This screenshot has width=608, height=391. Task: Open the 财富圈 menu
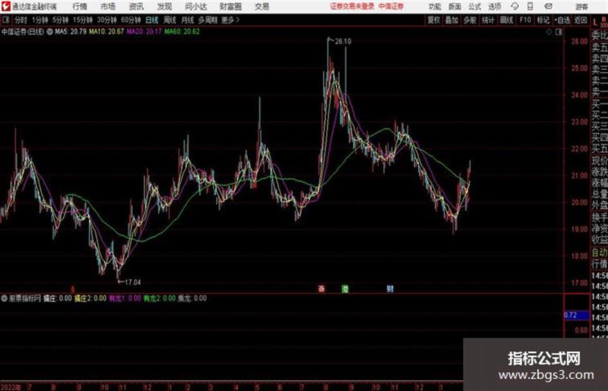point(230,6)
